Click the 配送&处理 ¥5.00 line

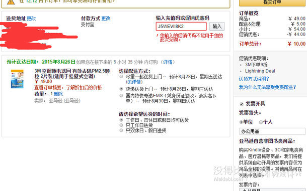272,24
